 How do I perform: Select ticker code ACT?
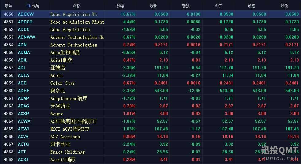[22, 152]
